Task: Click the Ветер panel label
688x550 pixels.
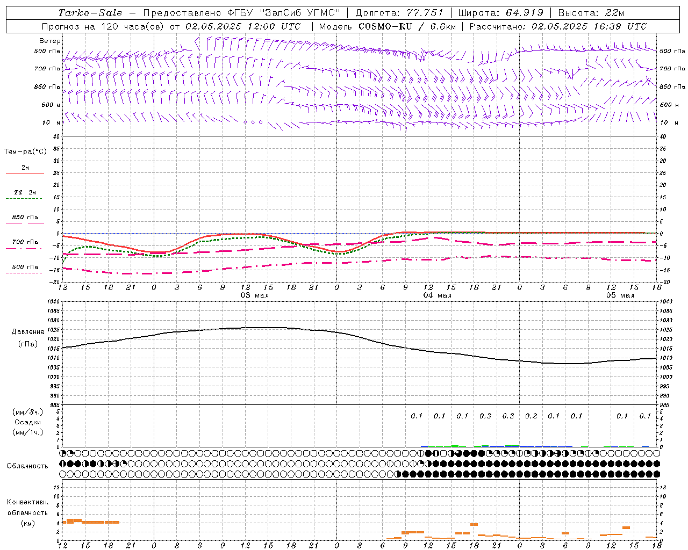Action: pos(50,41)
